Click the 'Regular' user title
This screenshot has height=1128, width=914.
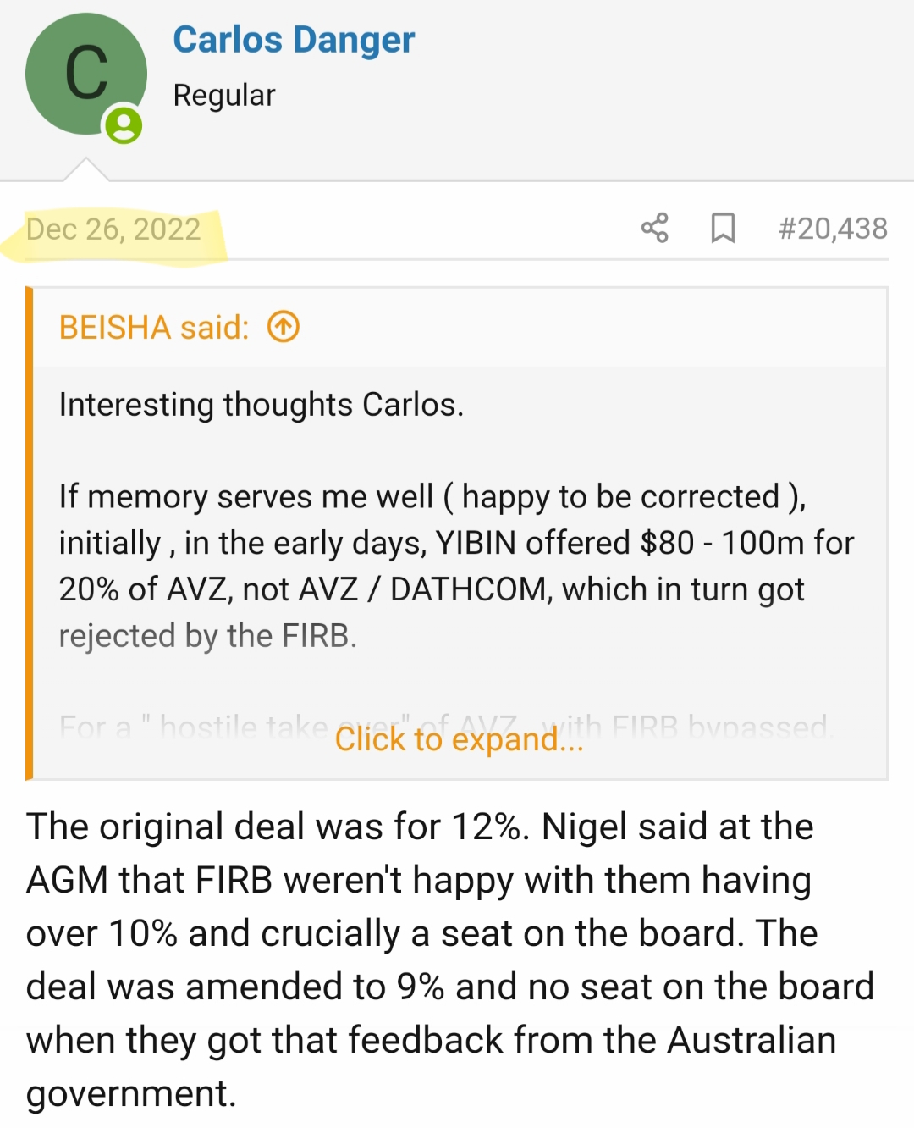coord(224,96)
